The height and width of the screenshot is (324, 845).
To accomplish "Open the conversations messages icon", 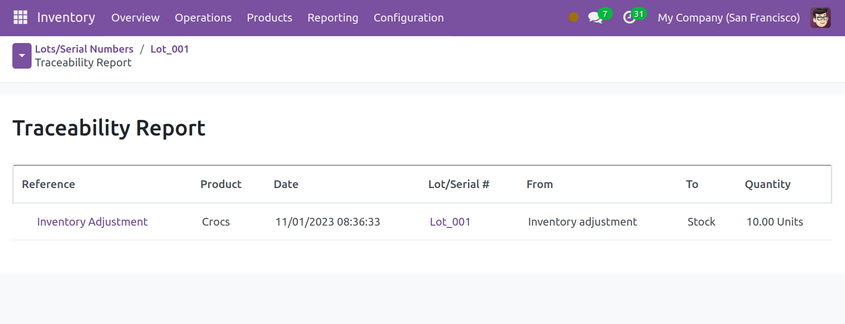I will coord(595,18).
